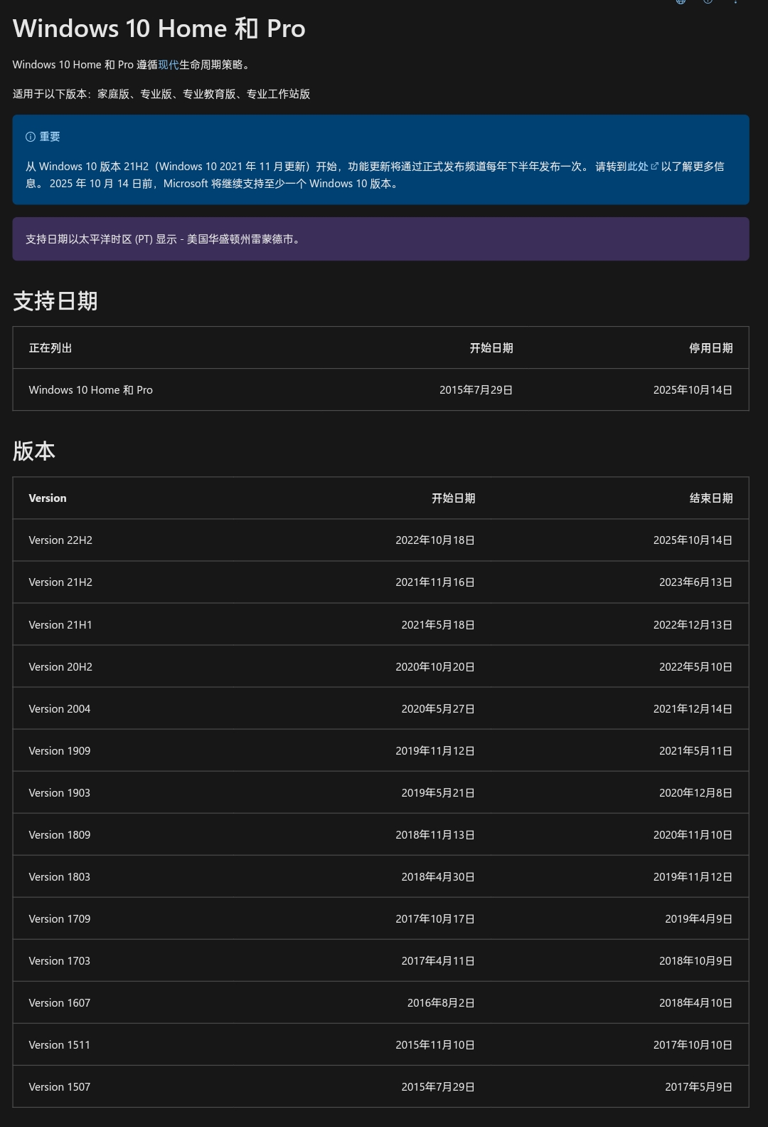
Task: Click the 2018年4月30日 start date
Action: tap(438, 877)
